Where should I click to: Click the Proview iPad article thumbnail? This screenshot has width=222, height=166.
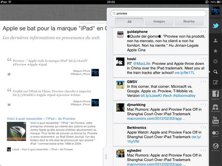coord(17,131)
